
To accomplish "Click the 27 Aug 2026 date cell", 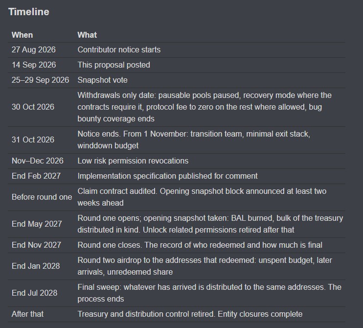I will click(x=34, y=50).
